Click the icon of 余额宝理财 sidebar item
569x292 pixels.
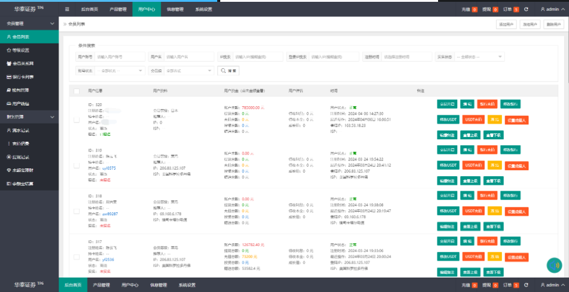point(9,170)
